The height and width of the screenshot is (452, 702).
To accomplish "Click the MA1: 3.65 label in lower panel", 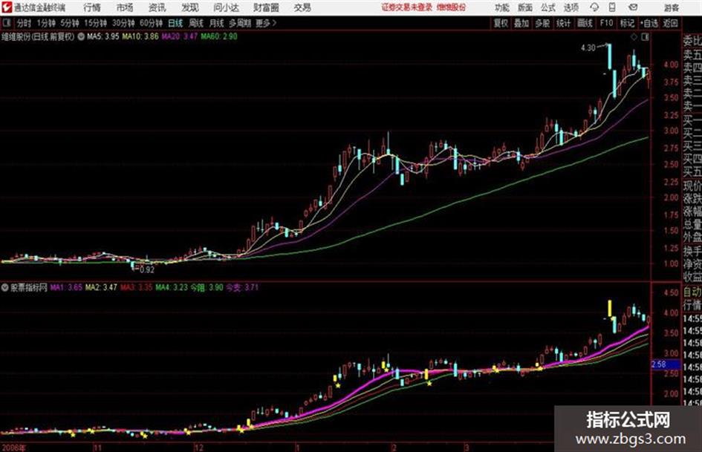I will [x=66, y=287].
